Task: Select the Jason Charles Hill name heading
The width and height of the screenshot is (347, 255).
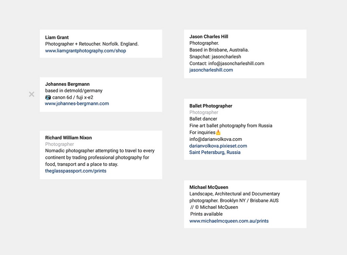Action: pos(209,36)
